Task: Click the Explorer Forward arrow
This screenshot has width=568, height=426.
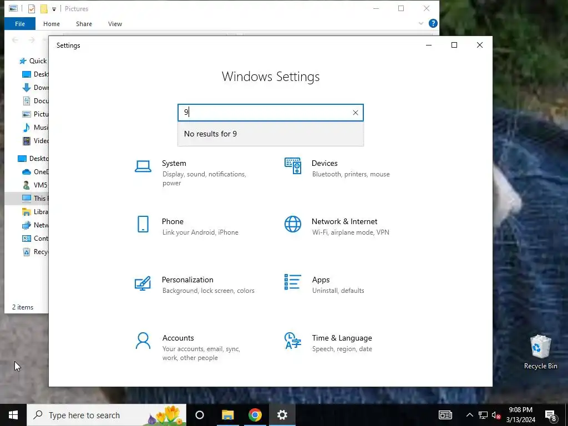Action: [x=32, y=40]
